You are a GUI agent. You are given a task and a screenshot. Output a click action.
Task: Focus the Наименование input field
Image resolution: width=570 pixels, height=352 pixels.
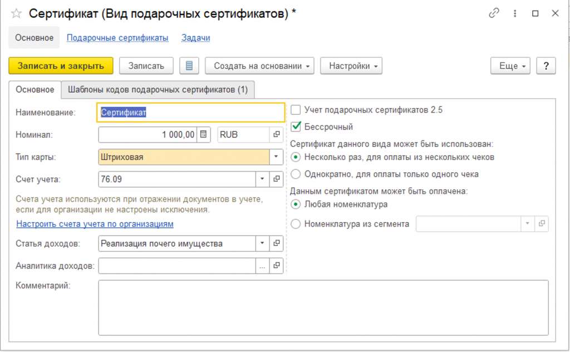coord(191,113)
